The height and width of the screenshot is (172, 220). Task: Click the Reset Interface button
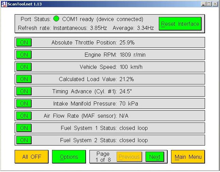click(180, 24)
